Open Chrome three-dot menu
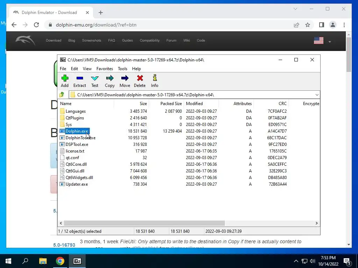Viewport: 358px width, 268px height. point(344,25)
